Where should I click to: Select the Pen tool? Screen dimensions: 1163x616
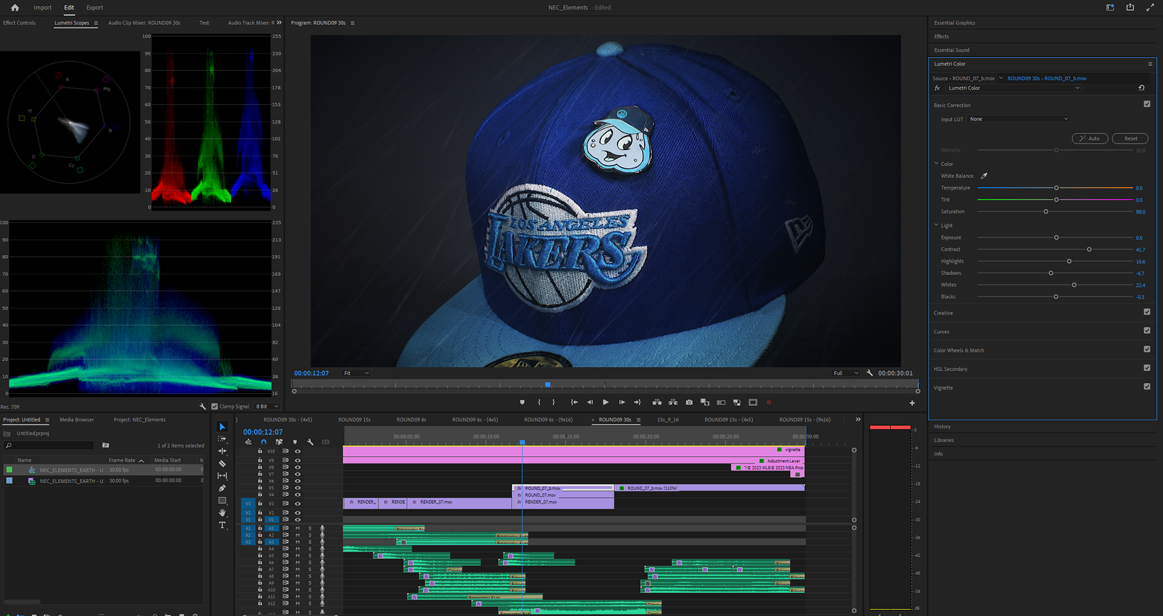click(222, 488)
